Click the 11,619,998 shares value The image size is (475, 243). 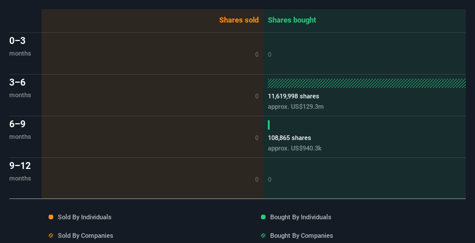coord(293,97)
